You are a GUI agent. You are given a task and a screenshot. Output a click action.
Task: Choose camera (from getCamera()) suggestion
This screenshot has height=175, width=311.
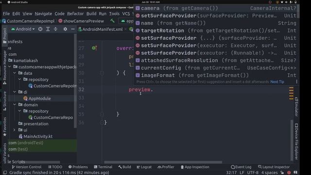coord(216,8)
